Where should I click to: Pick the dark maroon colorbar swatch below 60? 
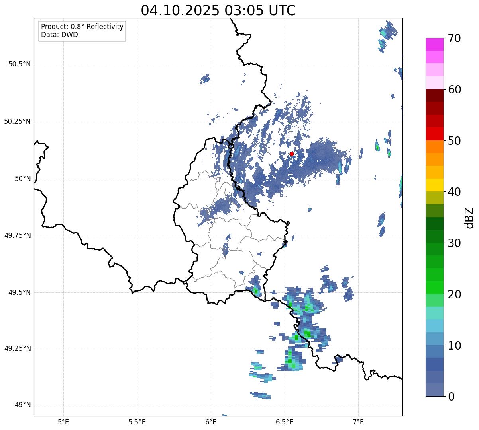click(x=434, y=95)
